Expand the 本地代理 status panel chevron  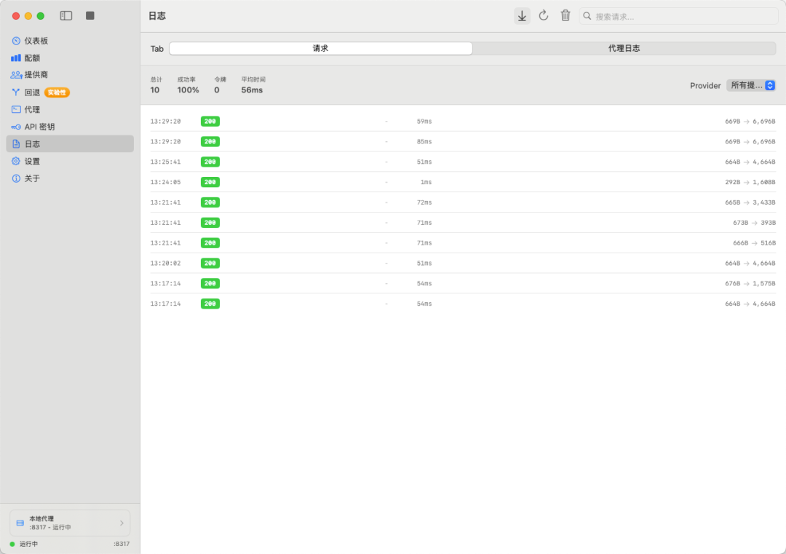tap(122, 523)
